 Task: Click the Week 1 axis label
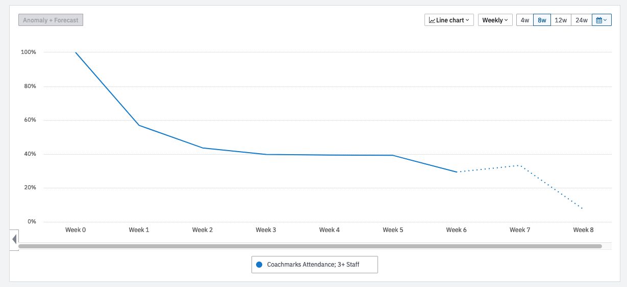coord(139,230)
